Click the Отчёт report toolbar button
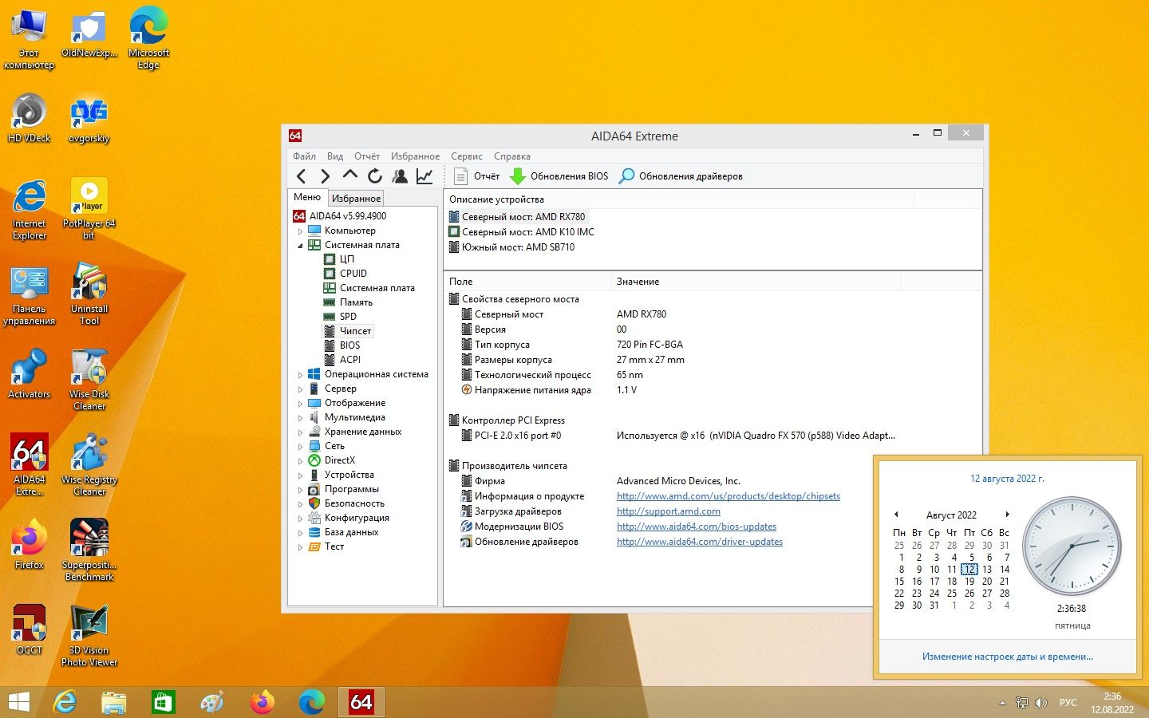The width and height of the screenshot is (1149, 718). 476,176
